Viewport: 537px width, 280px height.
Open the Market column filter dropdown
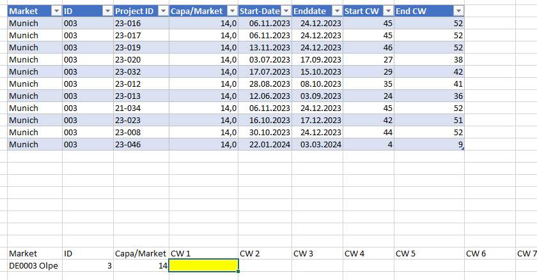coord(56,11)
